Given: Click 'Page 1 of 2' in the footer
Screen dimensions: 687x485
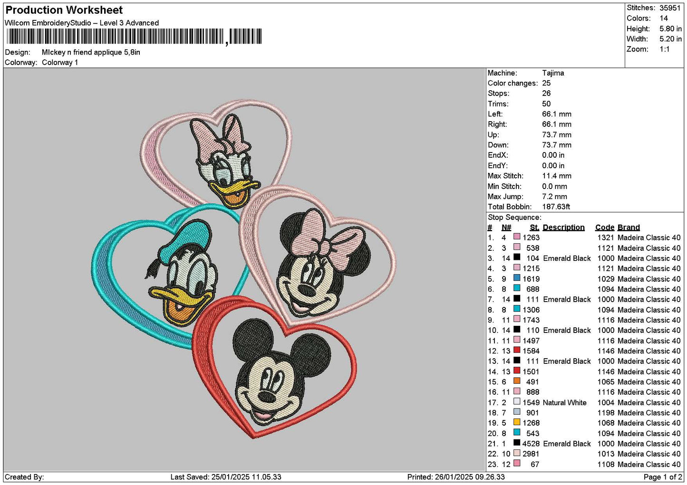Looking at the screenshot, I should [x=663, y=477].
